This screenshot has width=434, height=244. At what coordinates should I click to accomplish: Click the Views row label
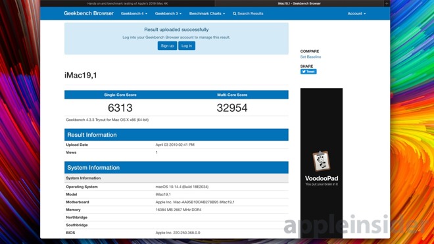(71, 153)
